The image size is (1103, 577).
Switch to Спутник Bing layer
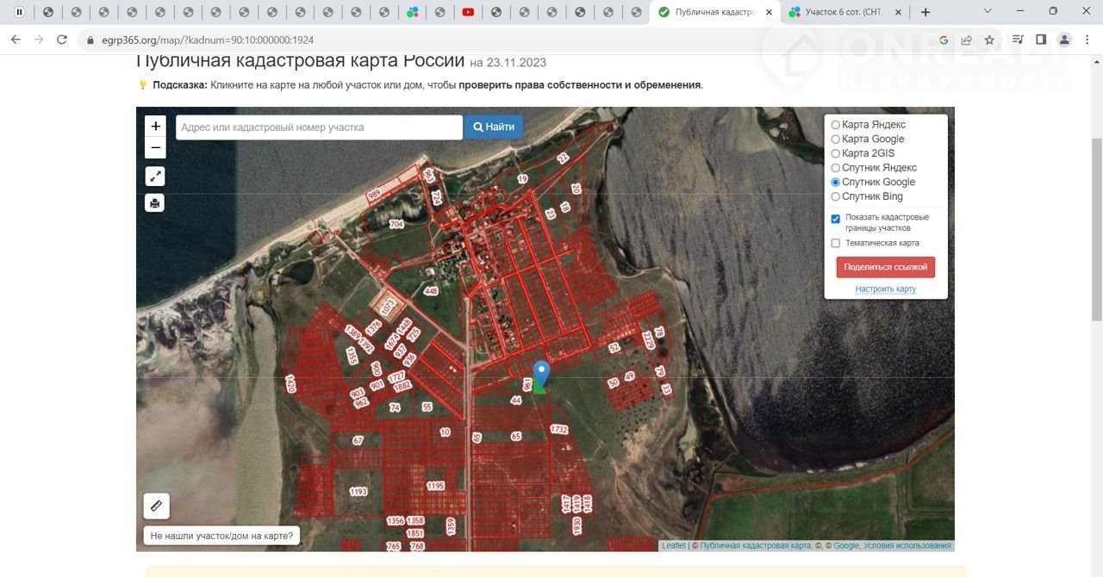(x=835, y=196)
